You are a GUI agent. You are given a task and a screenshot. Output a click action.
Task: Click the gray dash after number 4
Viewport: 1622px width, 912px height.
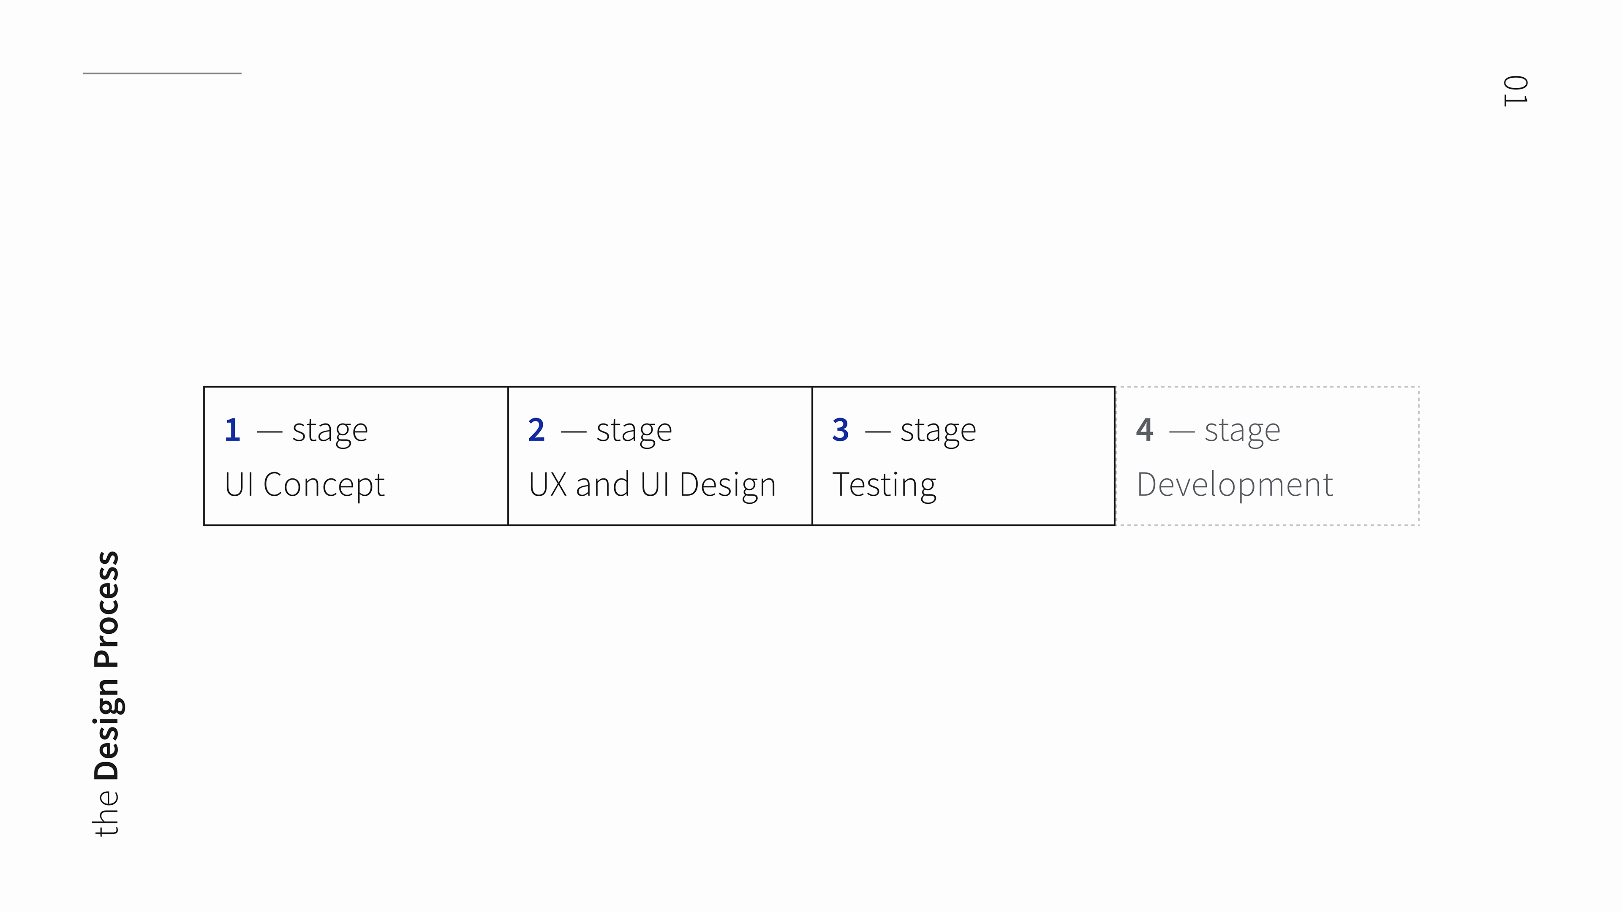[x=1181, y=432]
